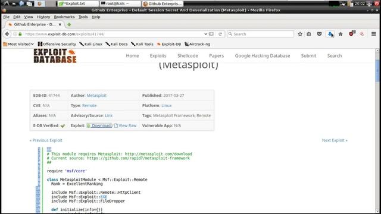Switch to Exploit.txt taskbar window
Image resolution: width=381 pixels, height=214 pixels.
pos(78,4)
